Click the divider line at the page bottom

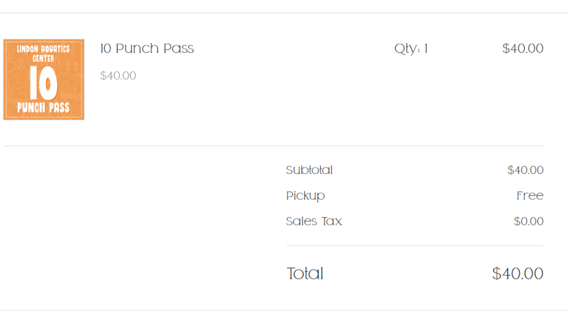click(x=284, y=310)
